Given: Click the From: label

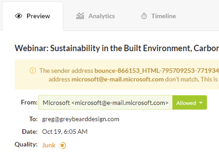Looking at the screenshot, I should (29, 102).
